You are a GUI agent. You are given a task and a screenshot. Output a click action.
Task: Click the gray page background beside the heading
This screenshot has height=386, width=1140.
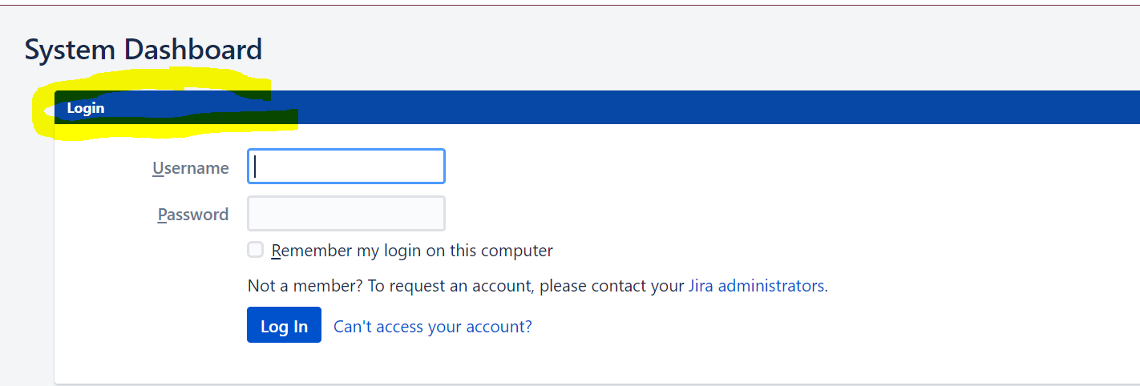tap(697, 50)
